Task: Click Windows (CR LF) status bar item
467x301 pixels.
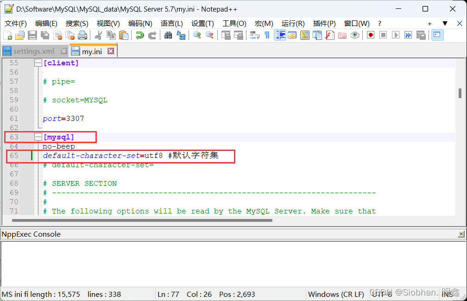Action: tap(336, 294)
